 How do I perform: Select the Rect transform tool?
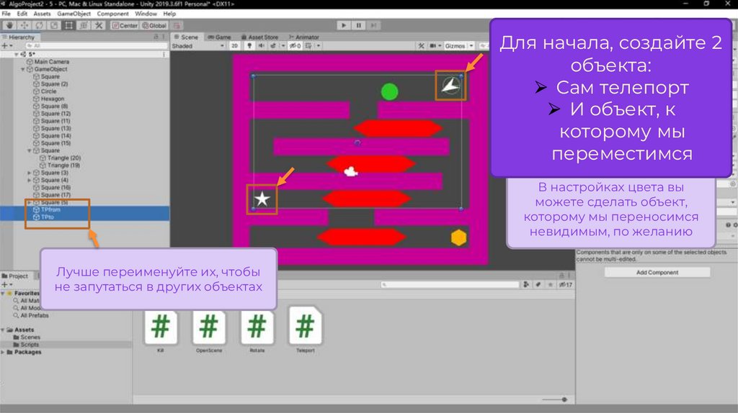coord(68,25)
